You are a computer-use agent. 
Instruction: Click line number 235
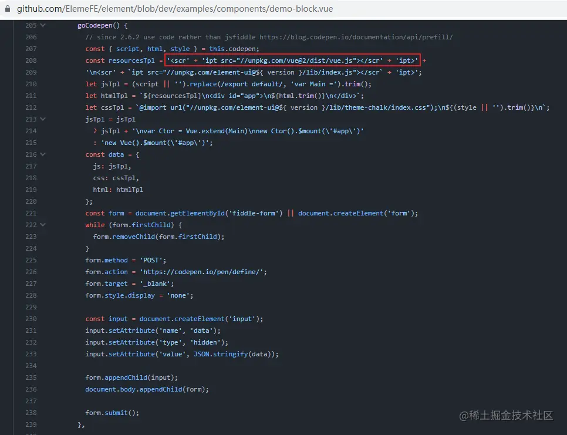(31, 377)
